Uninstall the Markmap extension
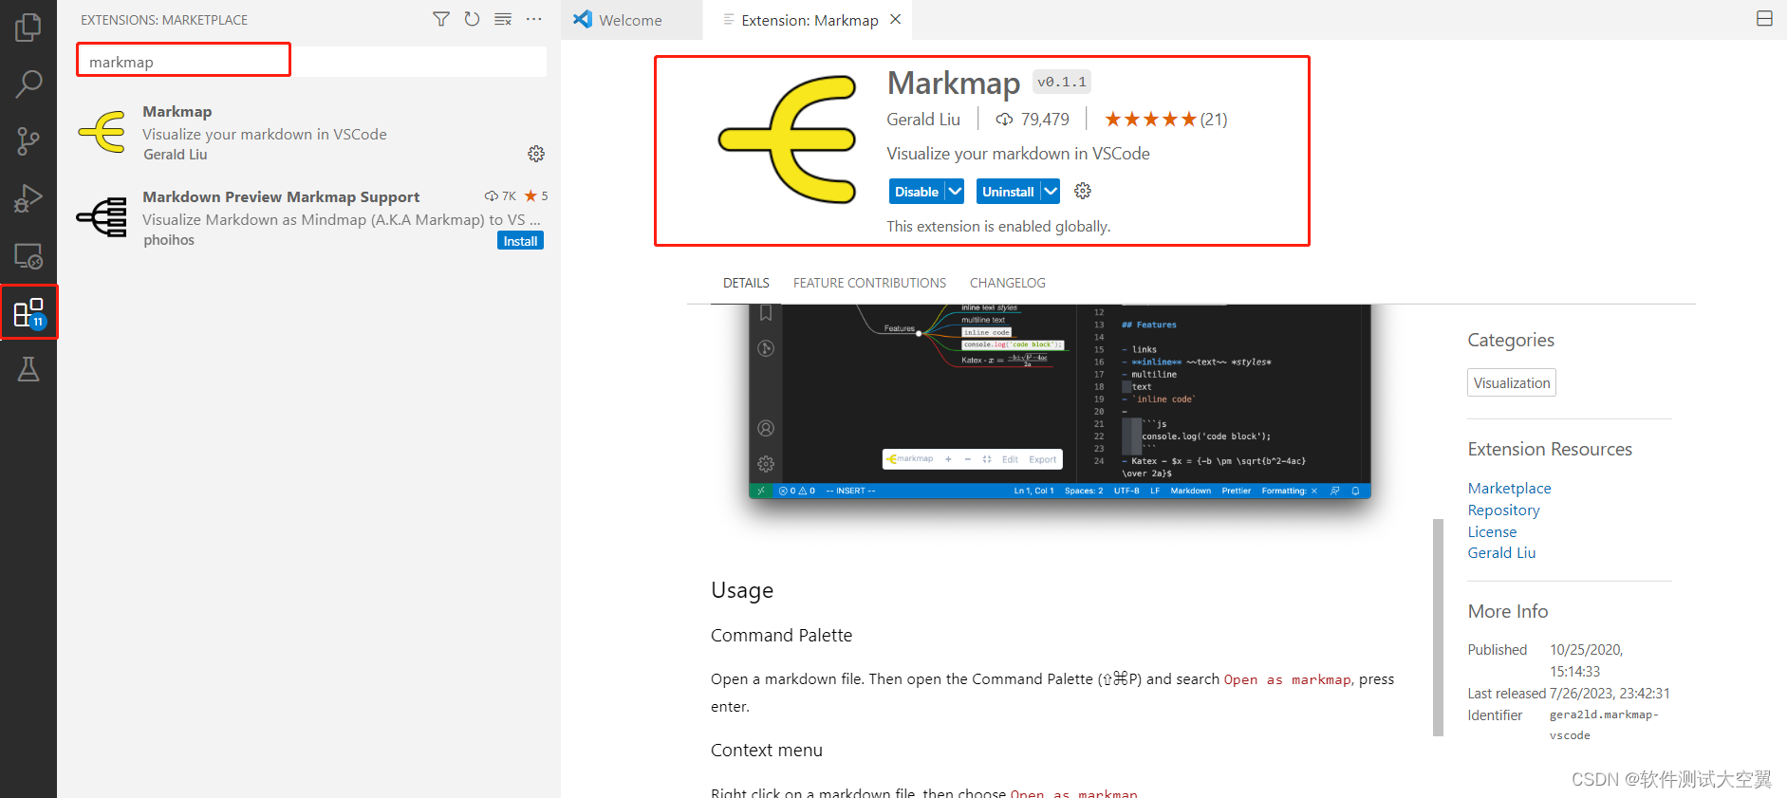 coord(1008,191)
